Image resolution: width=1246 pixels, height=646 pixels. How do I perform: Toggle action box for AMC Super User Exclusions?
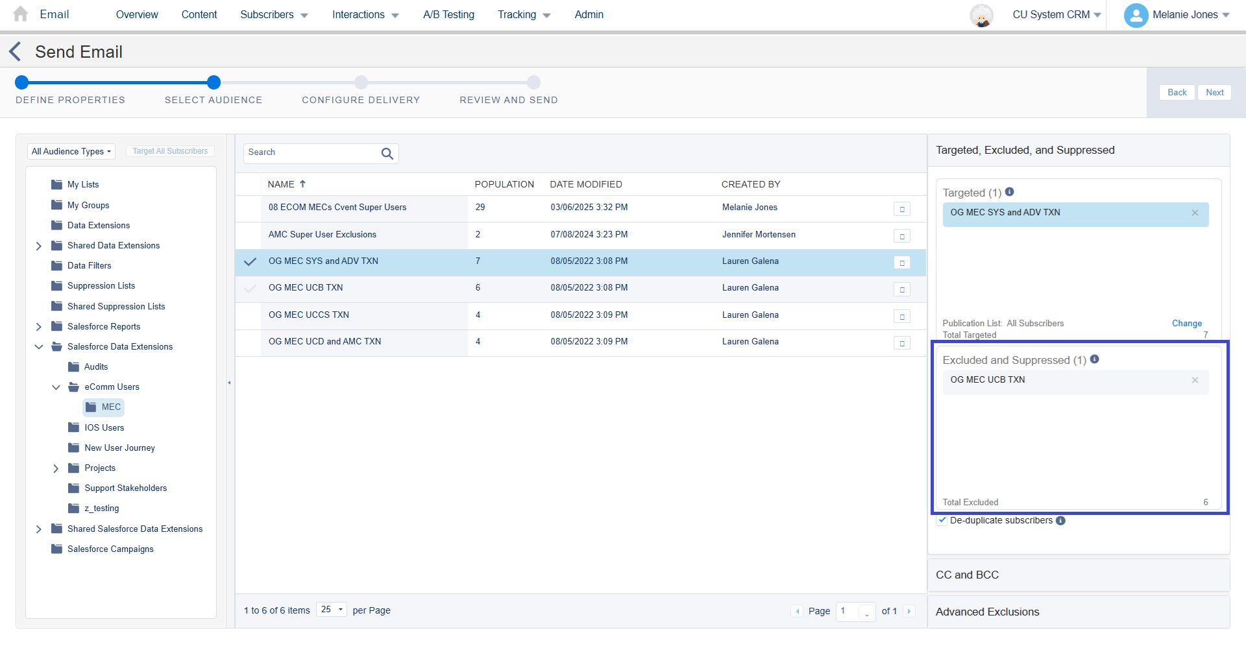click(x=902, y=236)
